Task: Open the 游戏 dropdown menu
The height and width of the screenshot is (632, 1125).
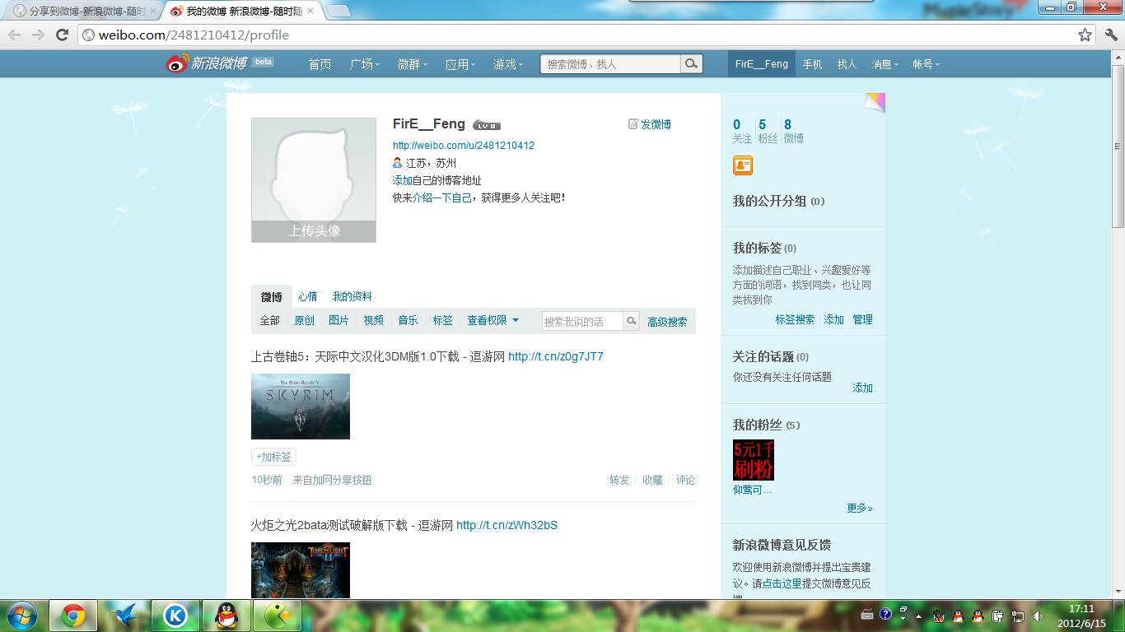Action: (508, 64)
